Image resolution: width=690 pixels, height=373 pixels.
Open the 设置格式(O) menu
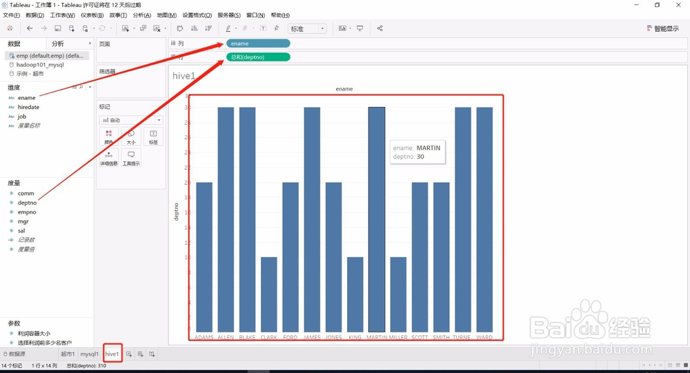coord(197,15)
